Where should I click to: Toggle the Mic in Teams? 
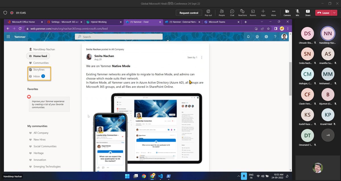(x=298, y=12)
